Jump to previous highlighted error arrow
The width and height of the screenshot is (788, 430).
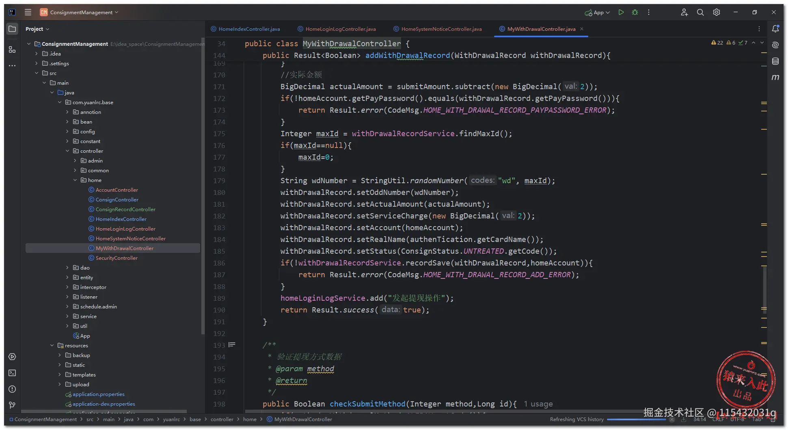coord(753,43)
